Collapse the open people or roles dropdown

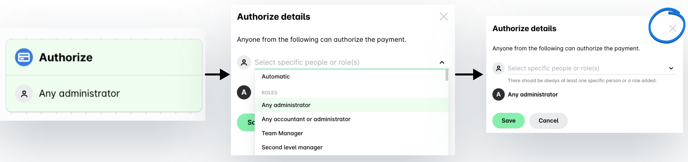click(x=442, y=62)
